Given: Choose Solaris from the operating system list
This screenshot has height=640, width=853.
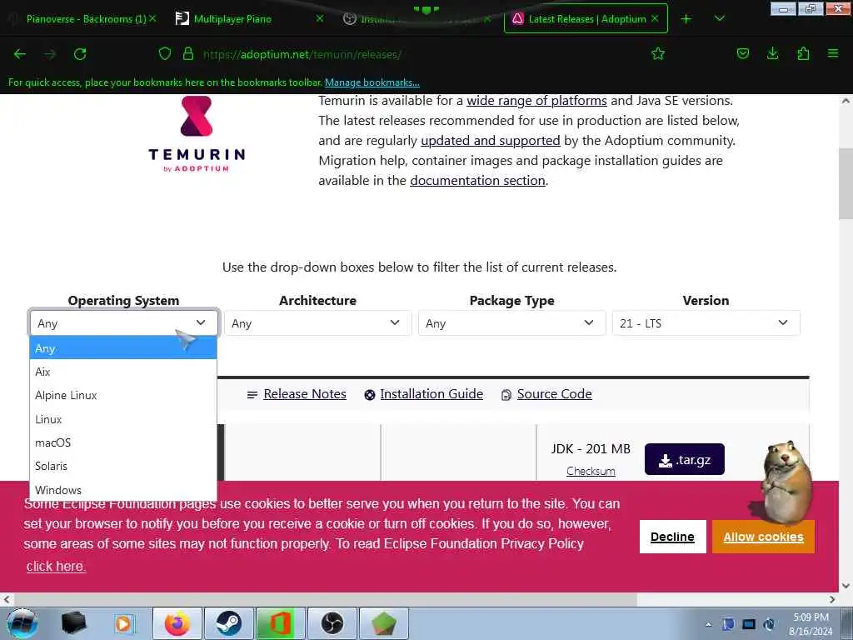Looking at the screenshot, I should click(123, 466).
